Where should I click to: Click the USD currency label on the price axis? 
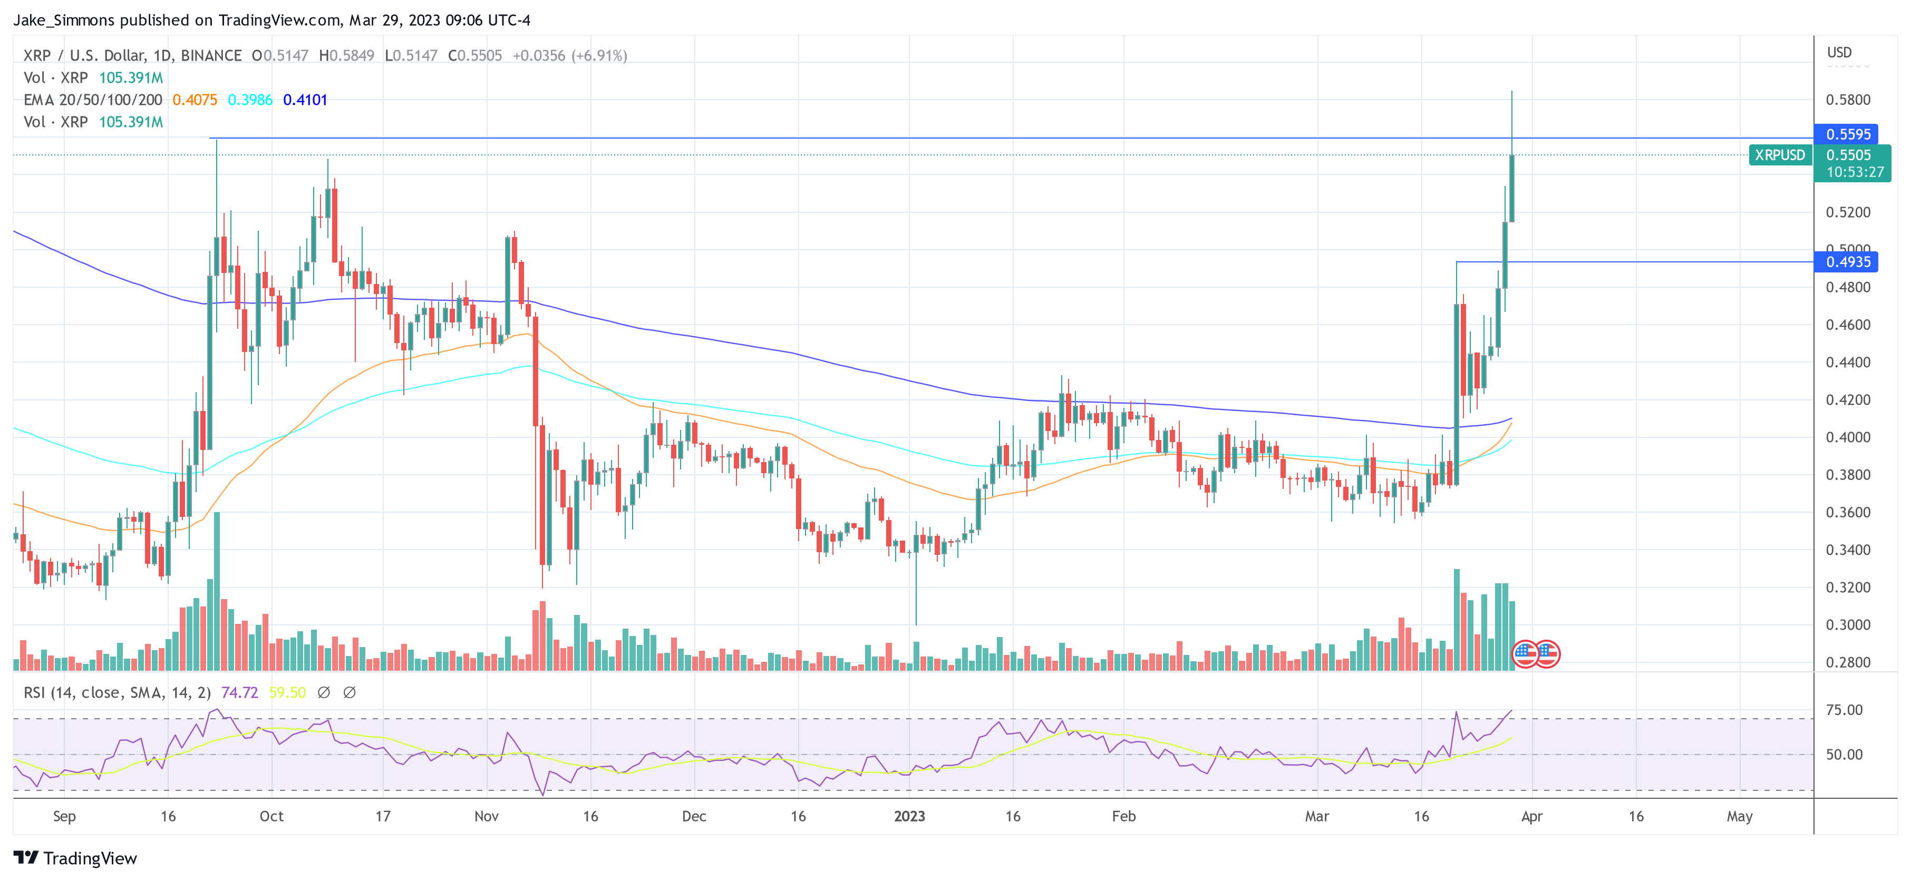[1839, 53]
